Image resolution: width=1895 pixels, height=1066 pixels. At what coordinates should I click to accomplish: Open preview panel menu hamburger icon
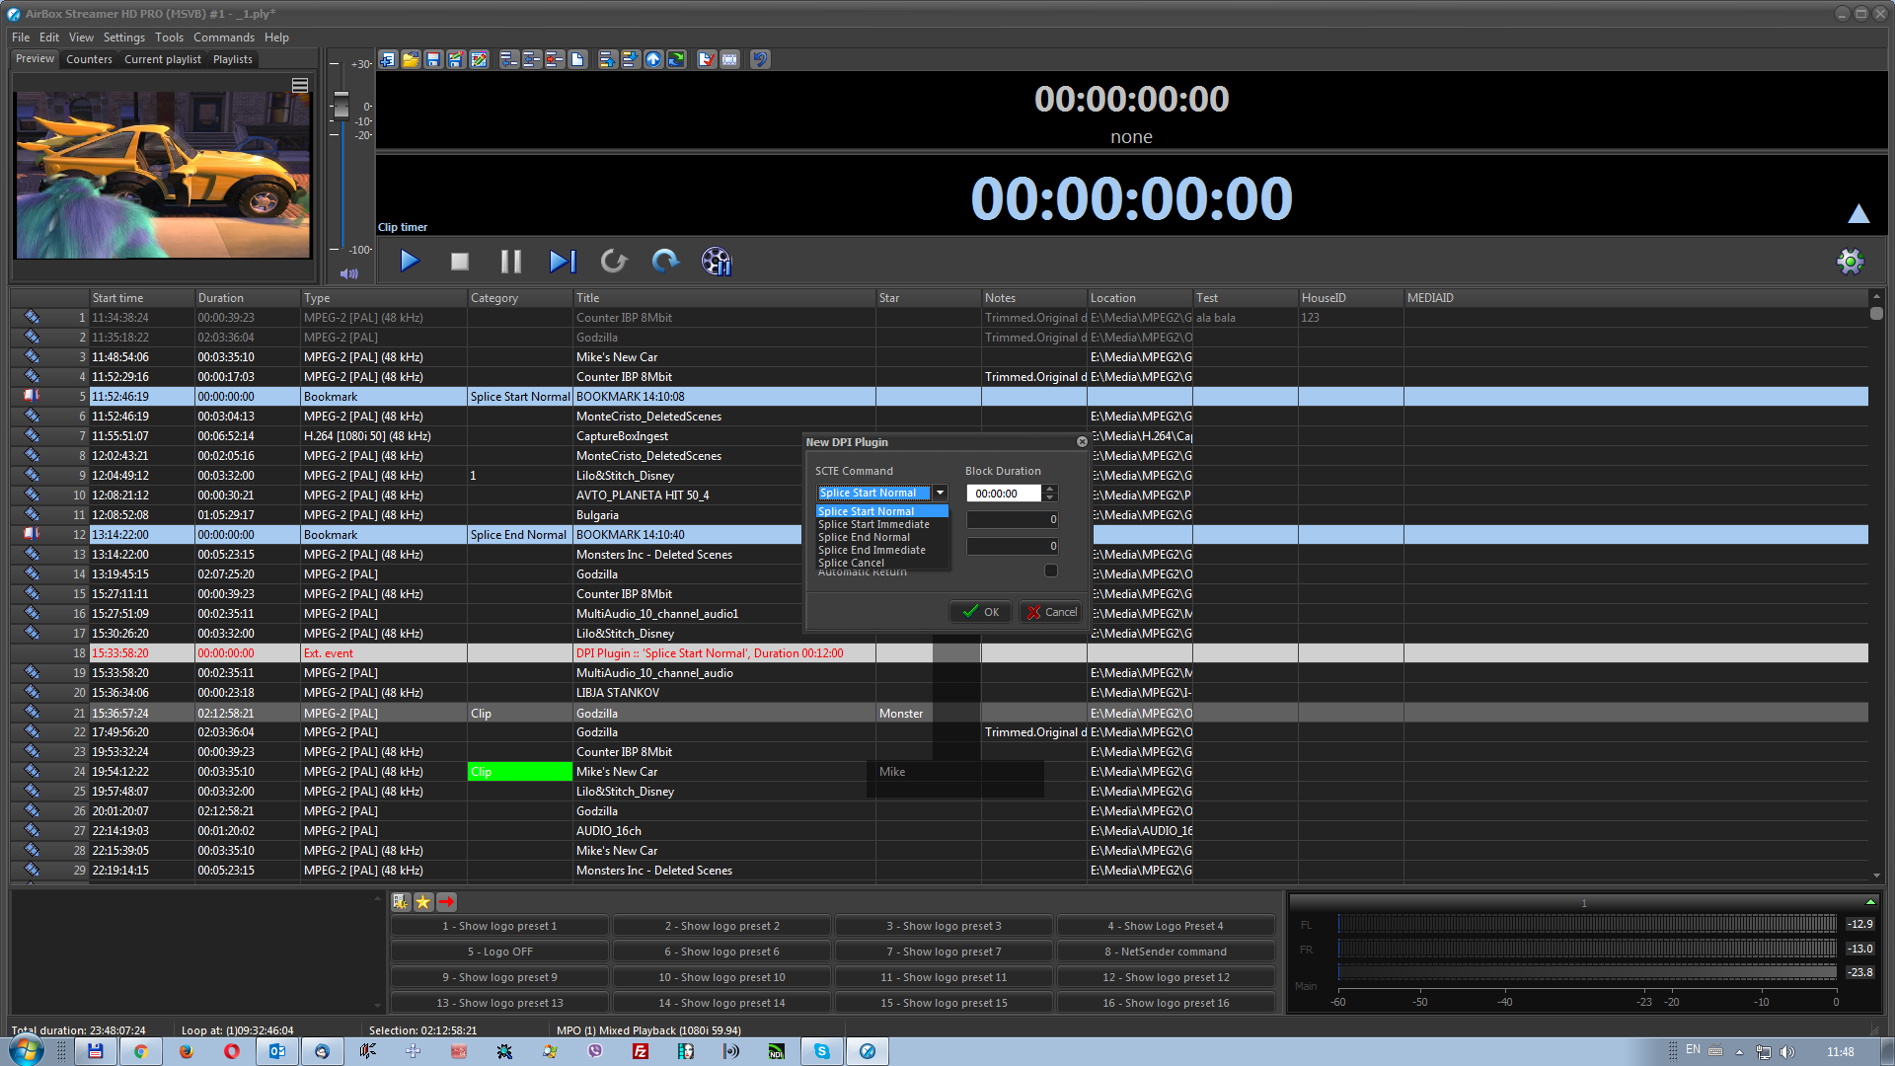tap(300, 86)
